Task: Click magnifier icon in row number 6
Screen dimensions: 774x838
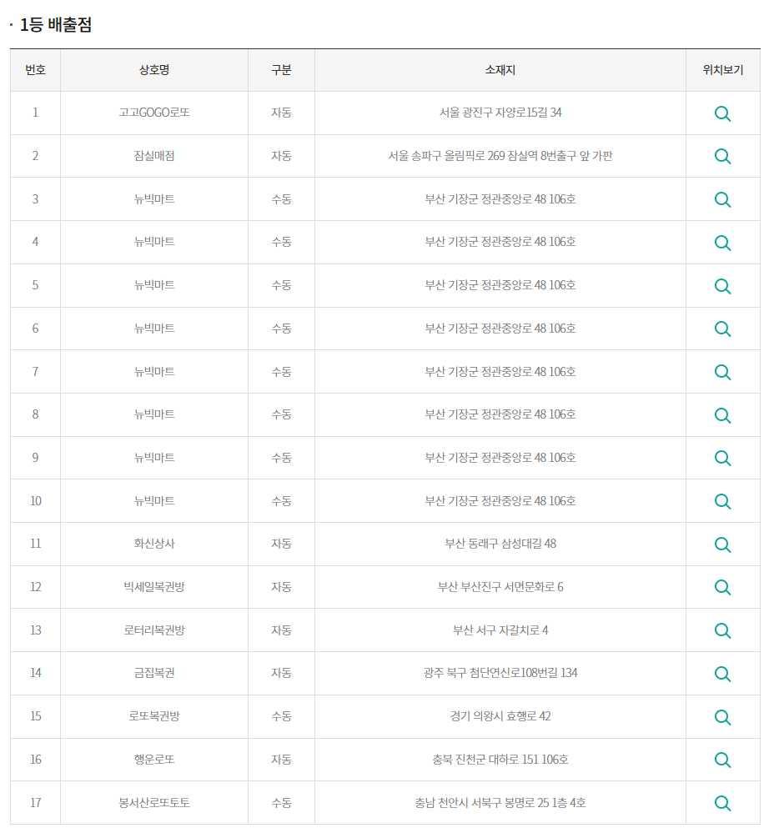Action: (722, 329)
